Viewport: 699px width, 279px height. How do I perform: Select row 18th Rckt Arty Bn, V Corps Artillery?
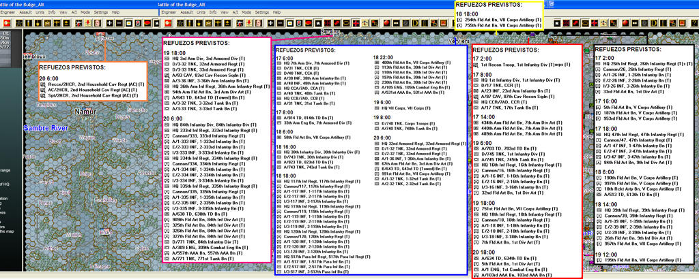point(639,188)
